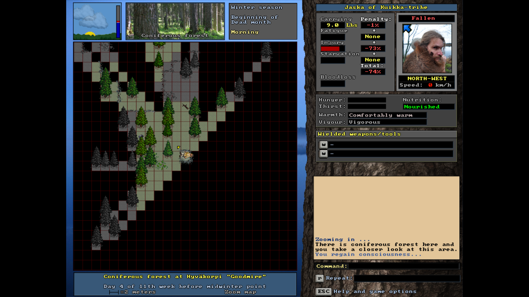Click Jaska's character portrait

pos(427,49)
